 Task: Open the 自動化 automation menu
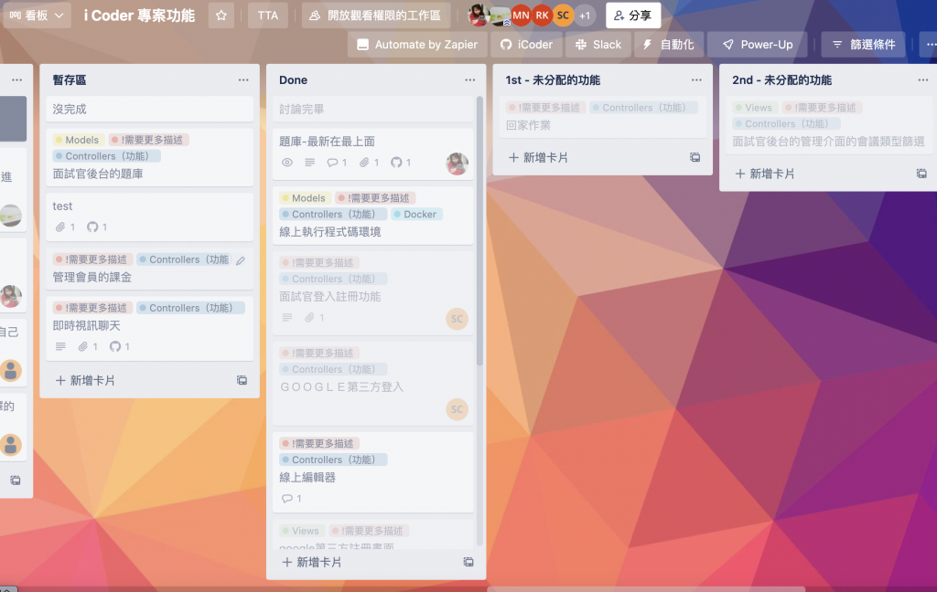point(669,45)
